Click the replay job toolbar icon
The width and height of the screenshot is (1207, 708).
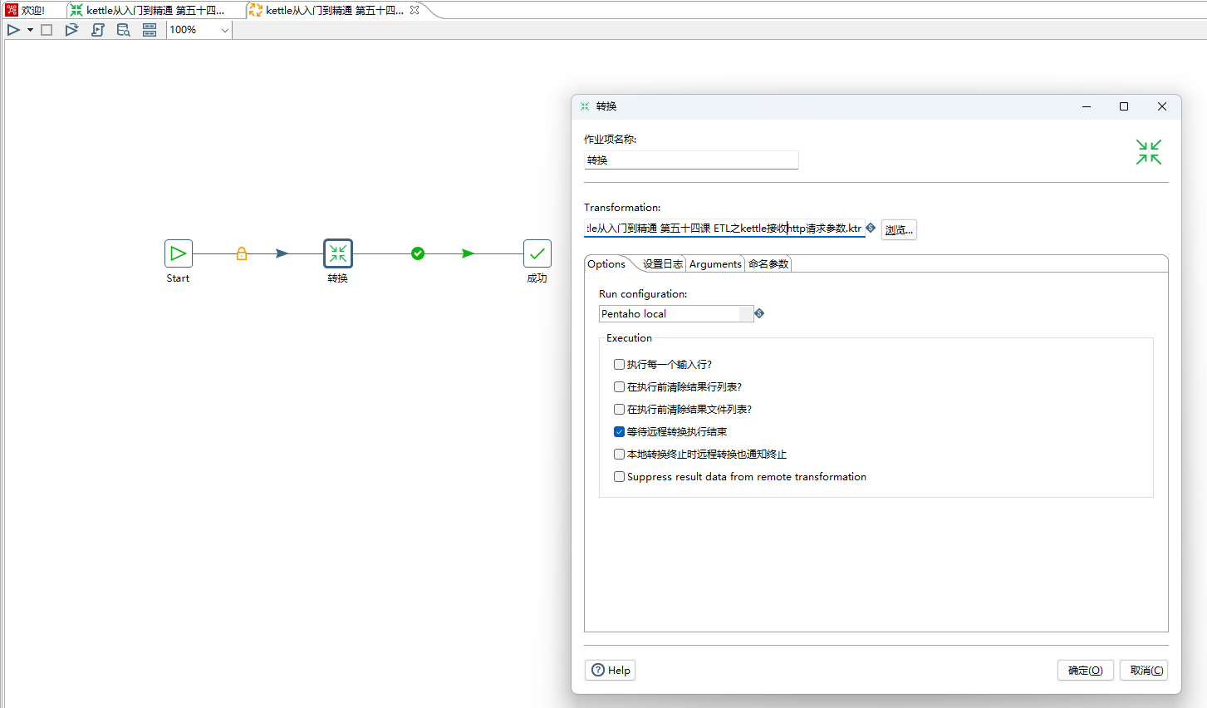[71, 30]
